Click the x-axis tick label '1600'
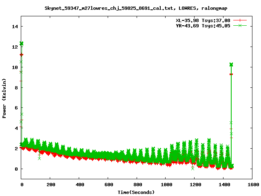Screen dimensions: 261x196 253,185
